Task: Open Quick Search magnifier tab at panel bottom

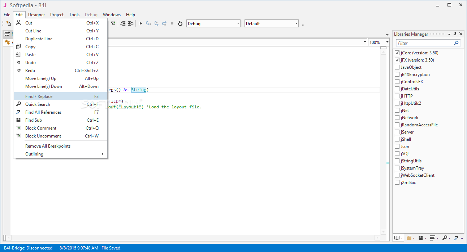Action: [x=445, y=238]
